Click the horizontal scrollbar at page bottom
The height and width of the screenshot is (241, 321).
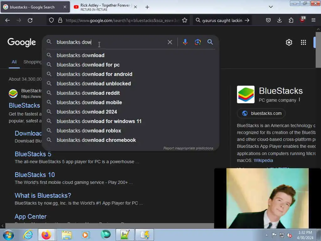109,226
